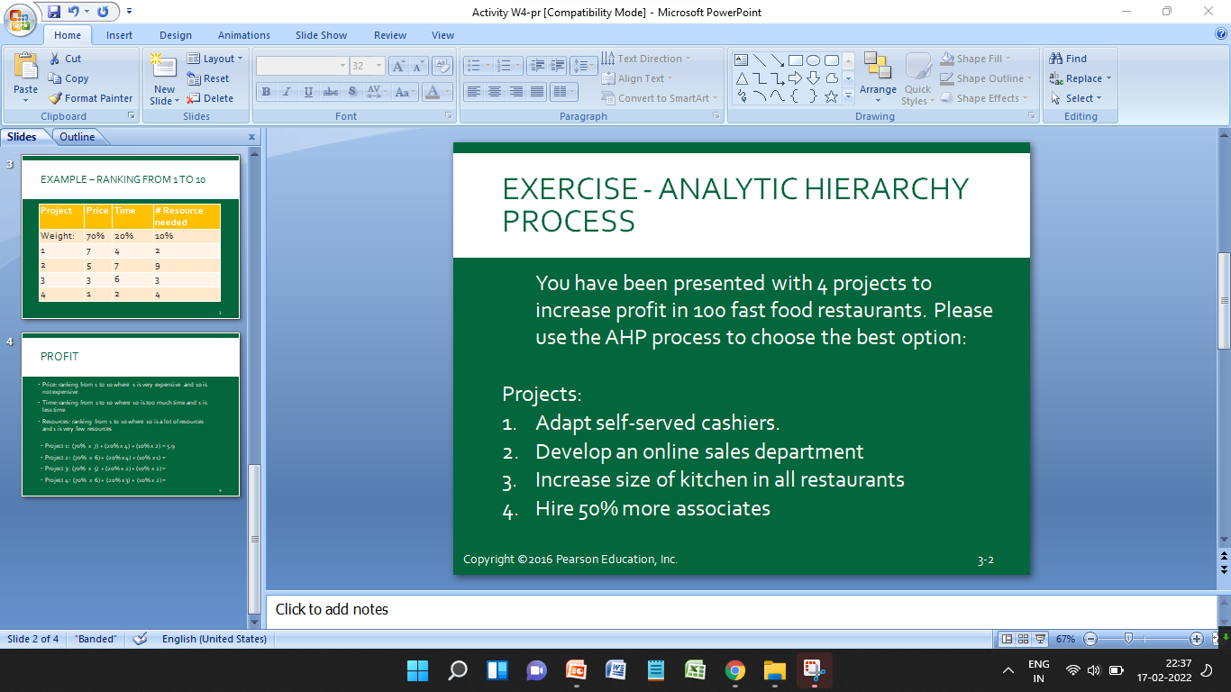Click the Find icon in Editing group
This screenshot has height=692, width=1231.
[1069, 57]
